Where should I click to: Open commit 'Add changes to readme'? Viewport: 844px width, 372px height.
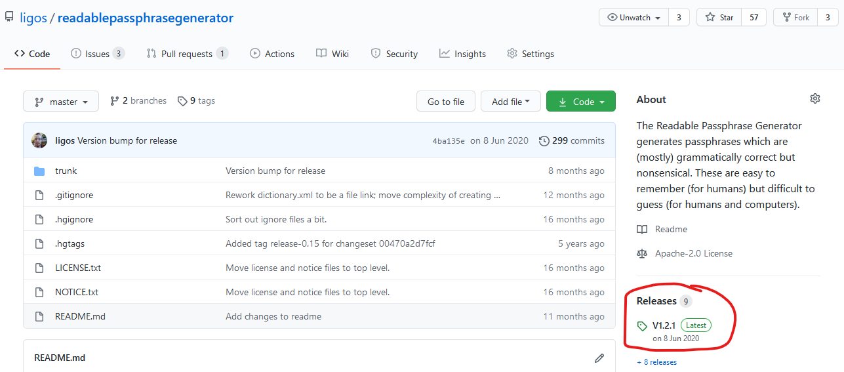click(x=273, y=316)
